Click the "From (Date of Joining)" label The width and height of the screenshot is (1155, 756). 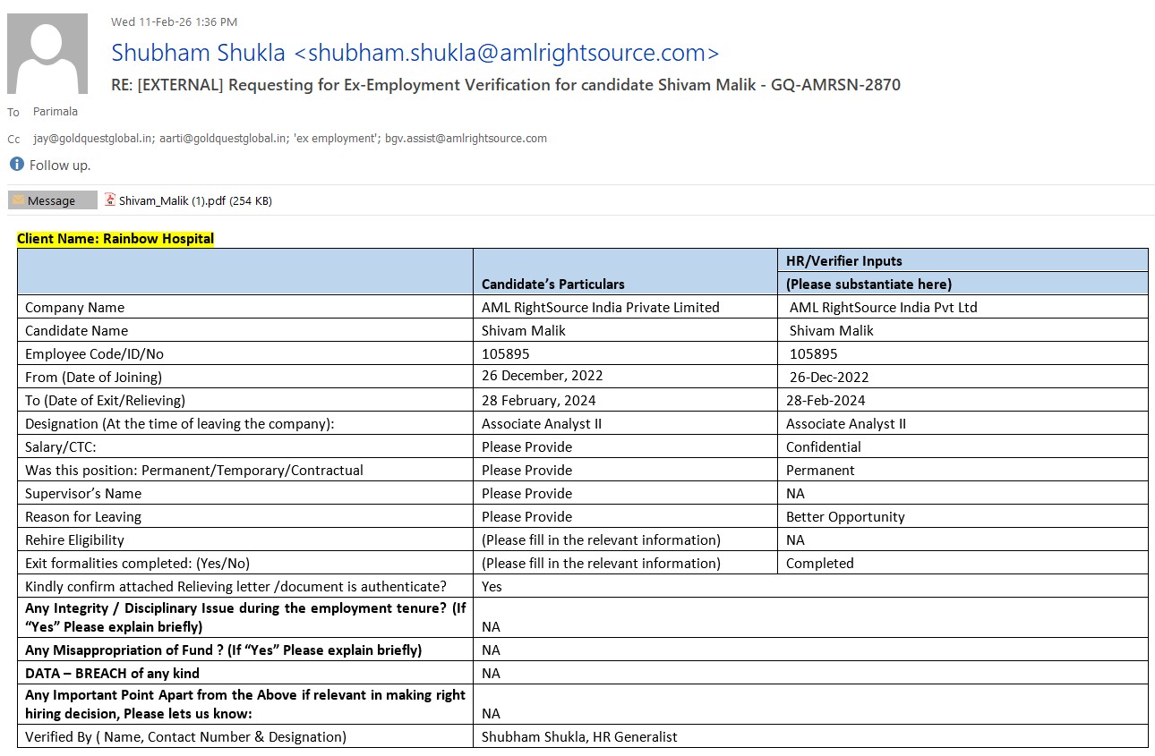click(x=94, y=377)
